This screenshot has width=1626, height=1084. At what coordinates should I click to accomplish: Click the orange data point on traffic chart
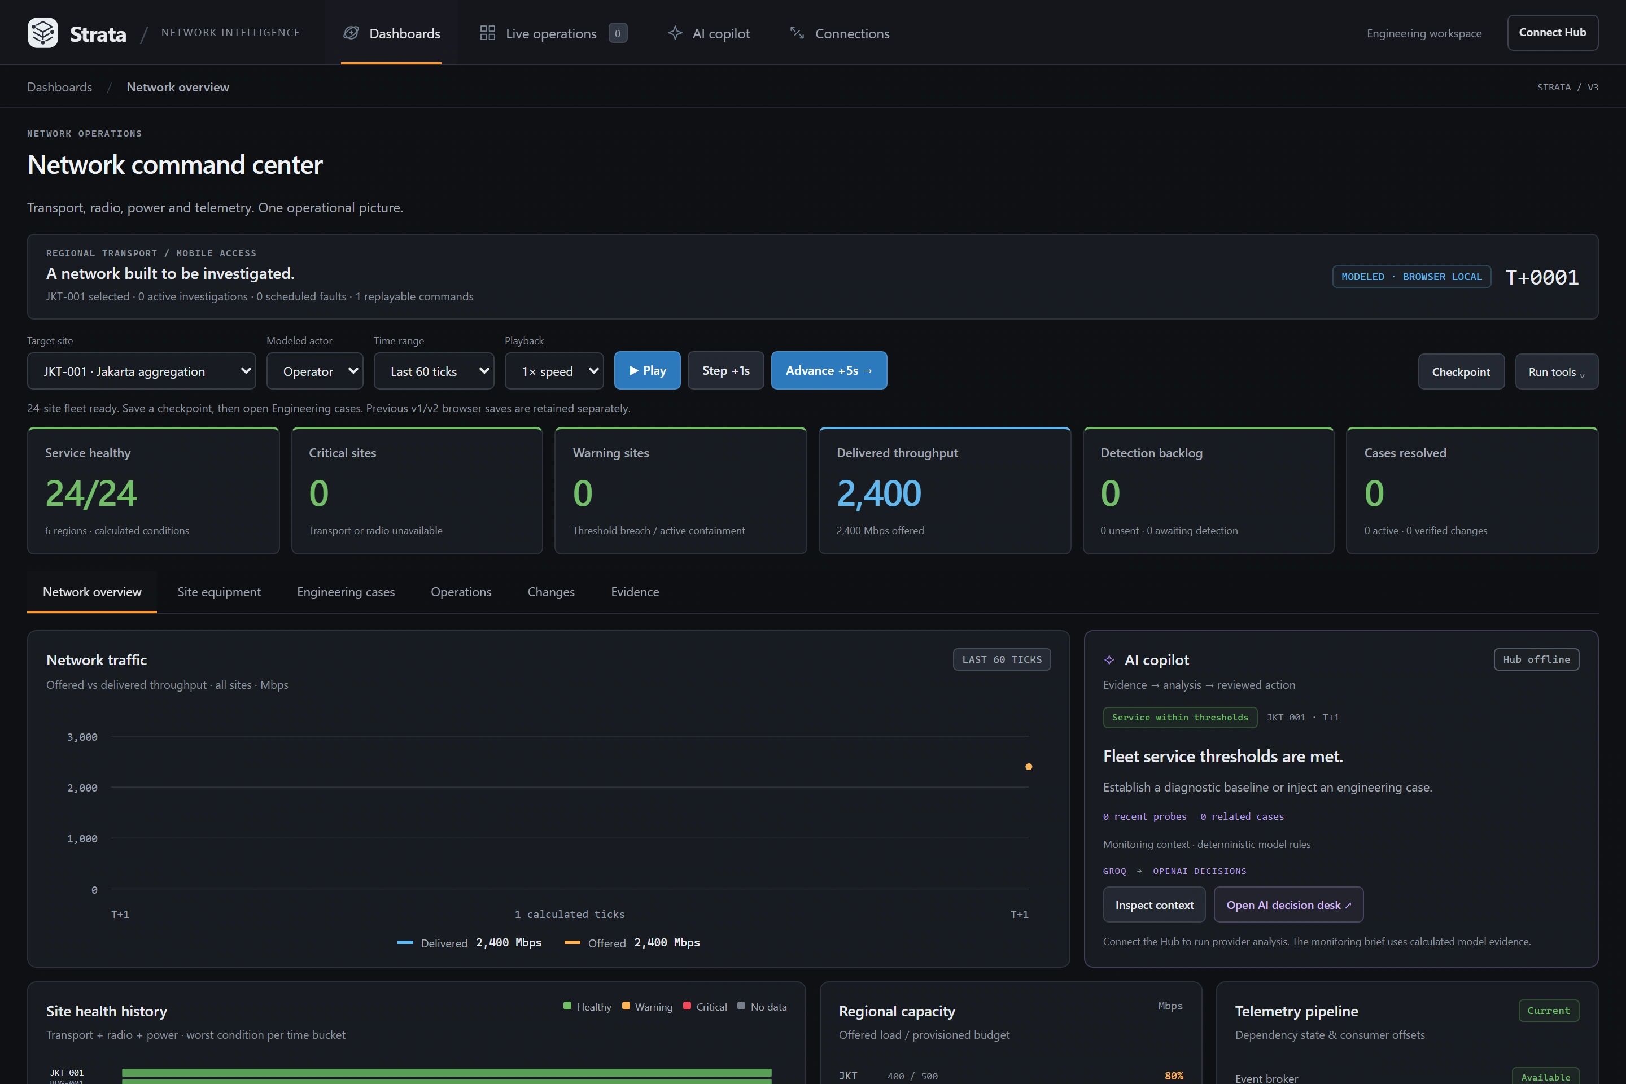[x=1029, y=767]
